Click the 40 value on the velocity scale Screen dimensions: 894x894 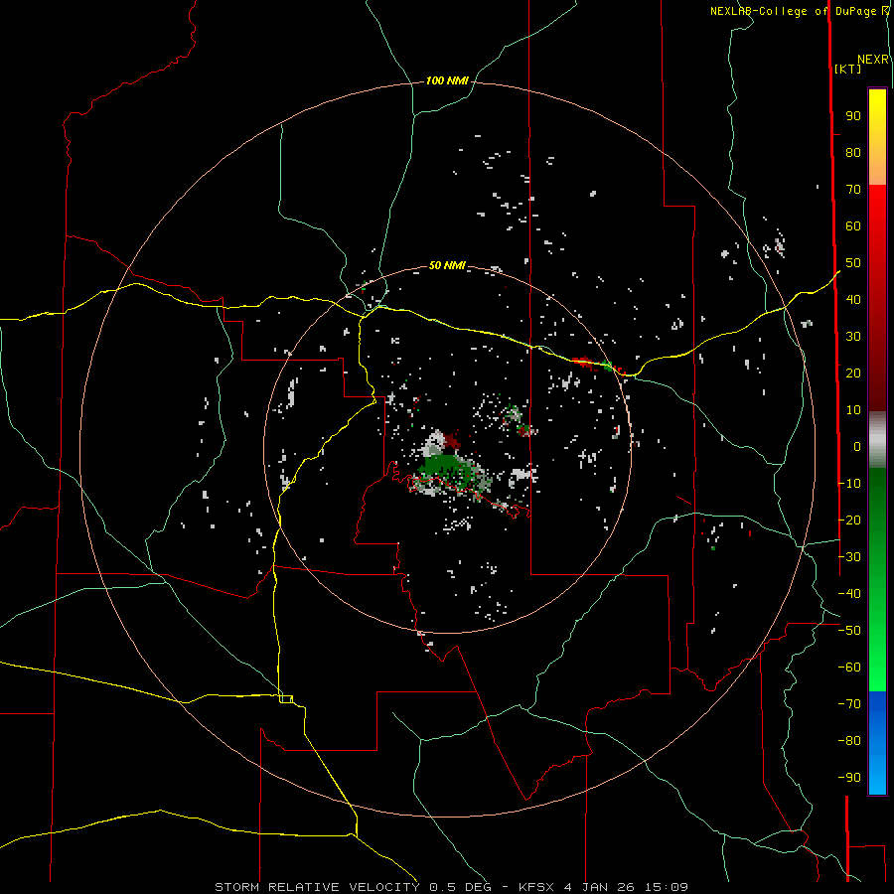[853, 300]
